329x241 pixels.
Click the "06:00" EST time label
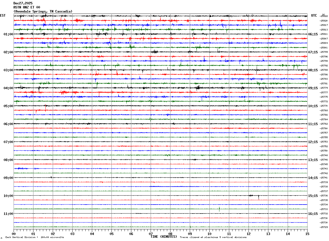pos(8,124)
